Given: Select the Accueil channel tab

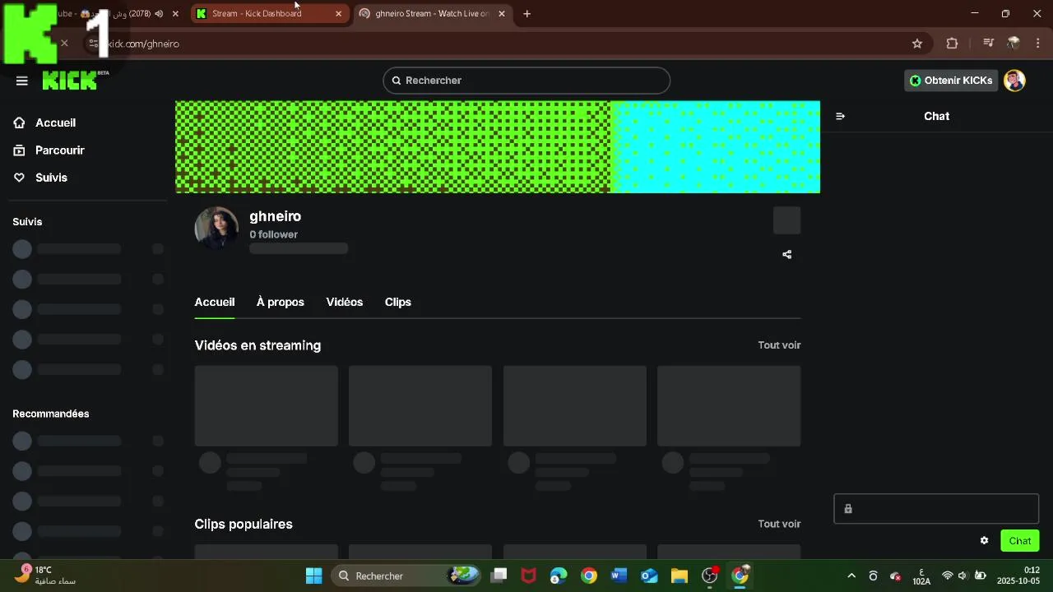Looking at the screenshot, I should click(215, 302).
